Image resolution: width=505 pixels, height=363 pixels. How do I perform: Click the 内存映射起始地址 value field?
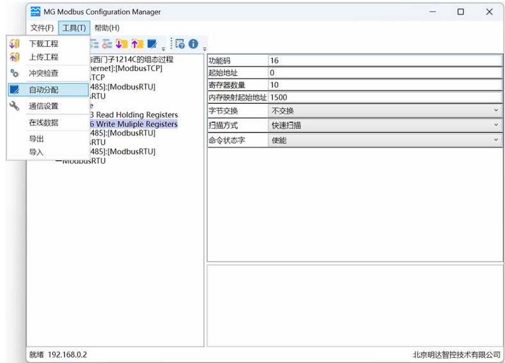point(385,97)
